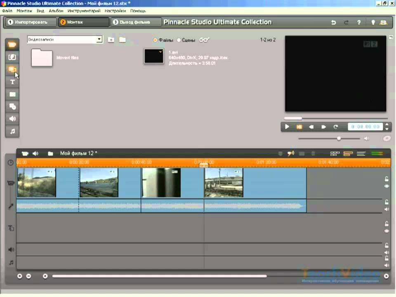Open the Инструментарий menu
The width and height of the screenshot is (396, 297).
[x=84, y=11]
